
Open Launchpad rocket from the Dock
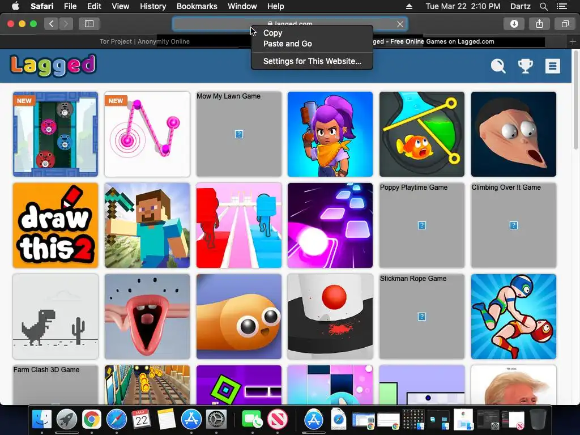coord(67,420)
